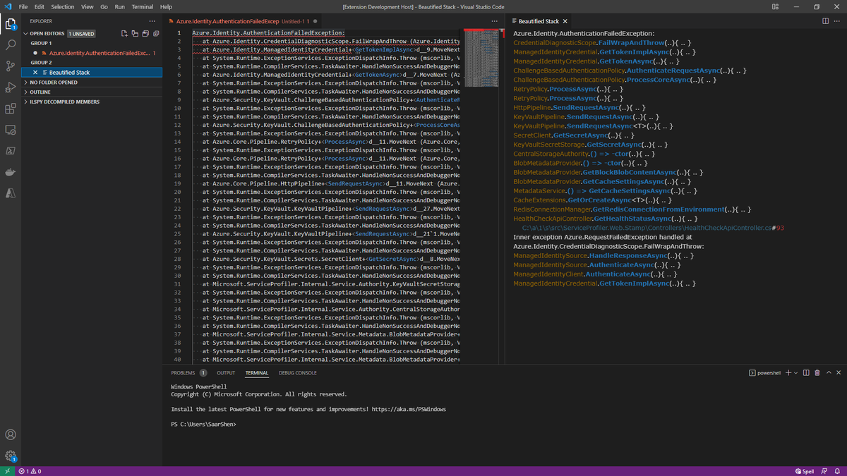Image resolution: width=847 pixels, height=476 pixels.
Task: Open the terminal launch profile dropdown arrow
Action: [795, 373]
